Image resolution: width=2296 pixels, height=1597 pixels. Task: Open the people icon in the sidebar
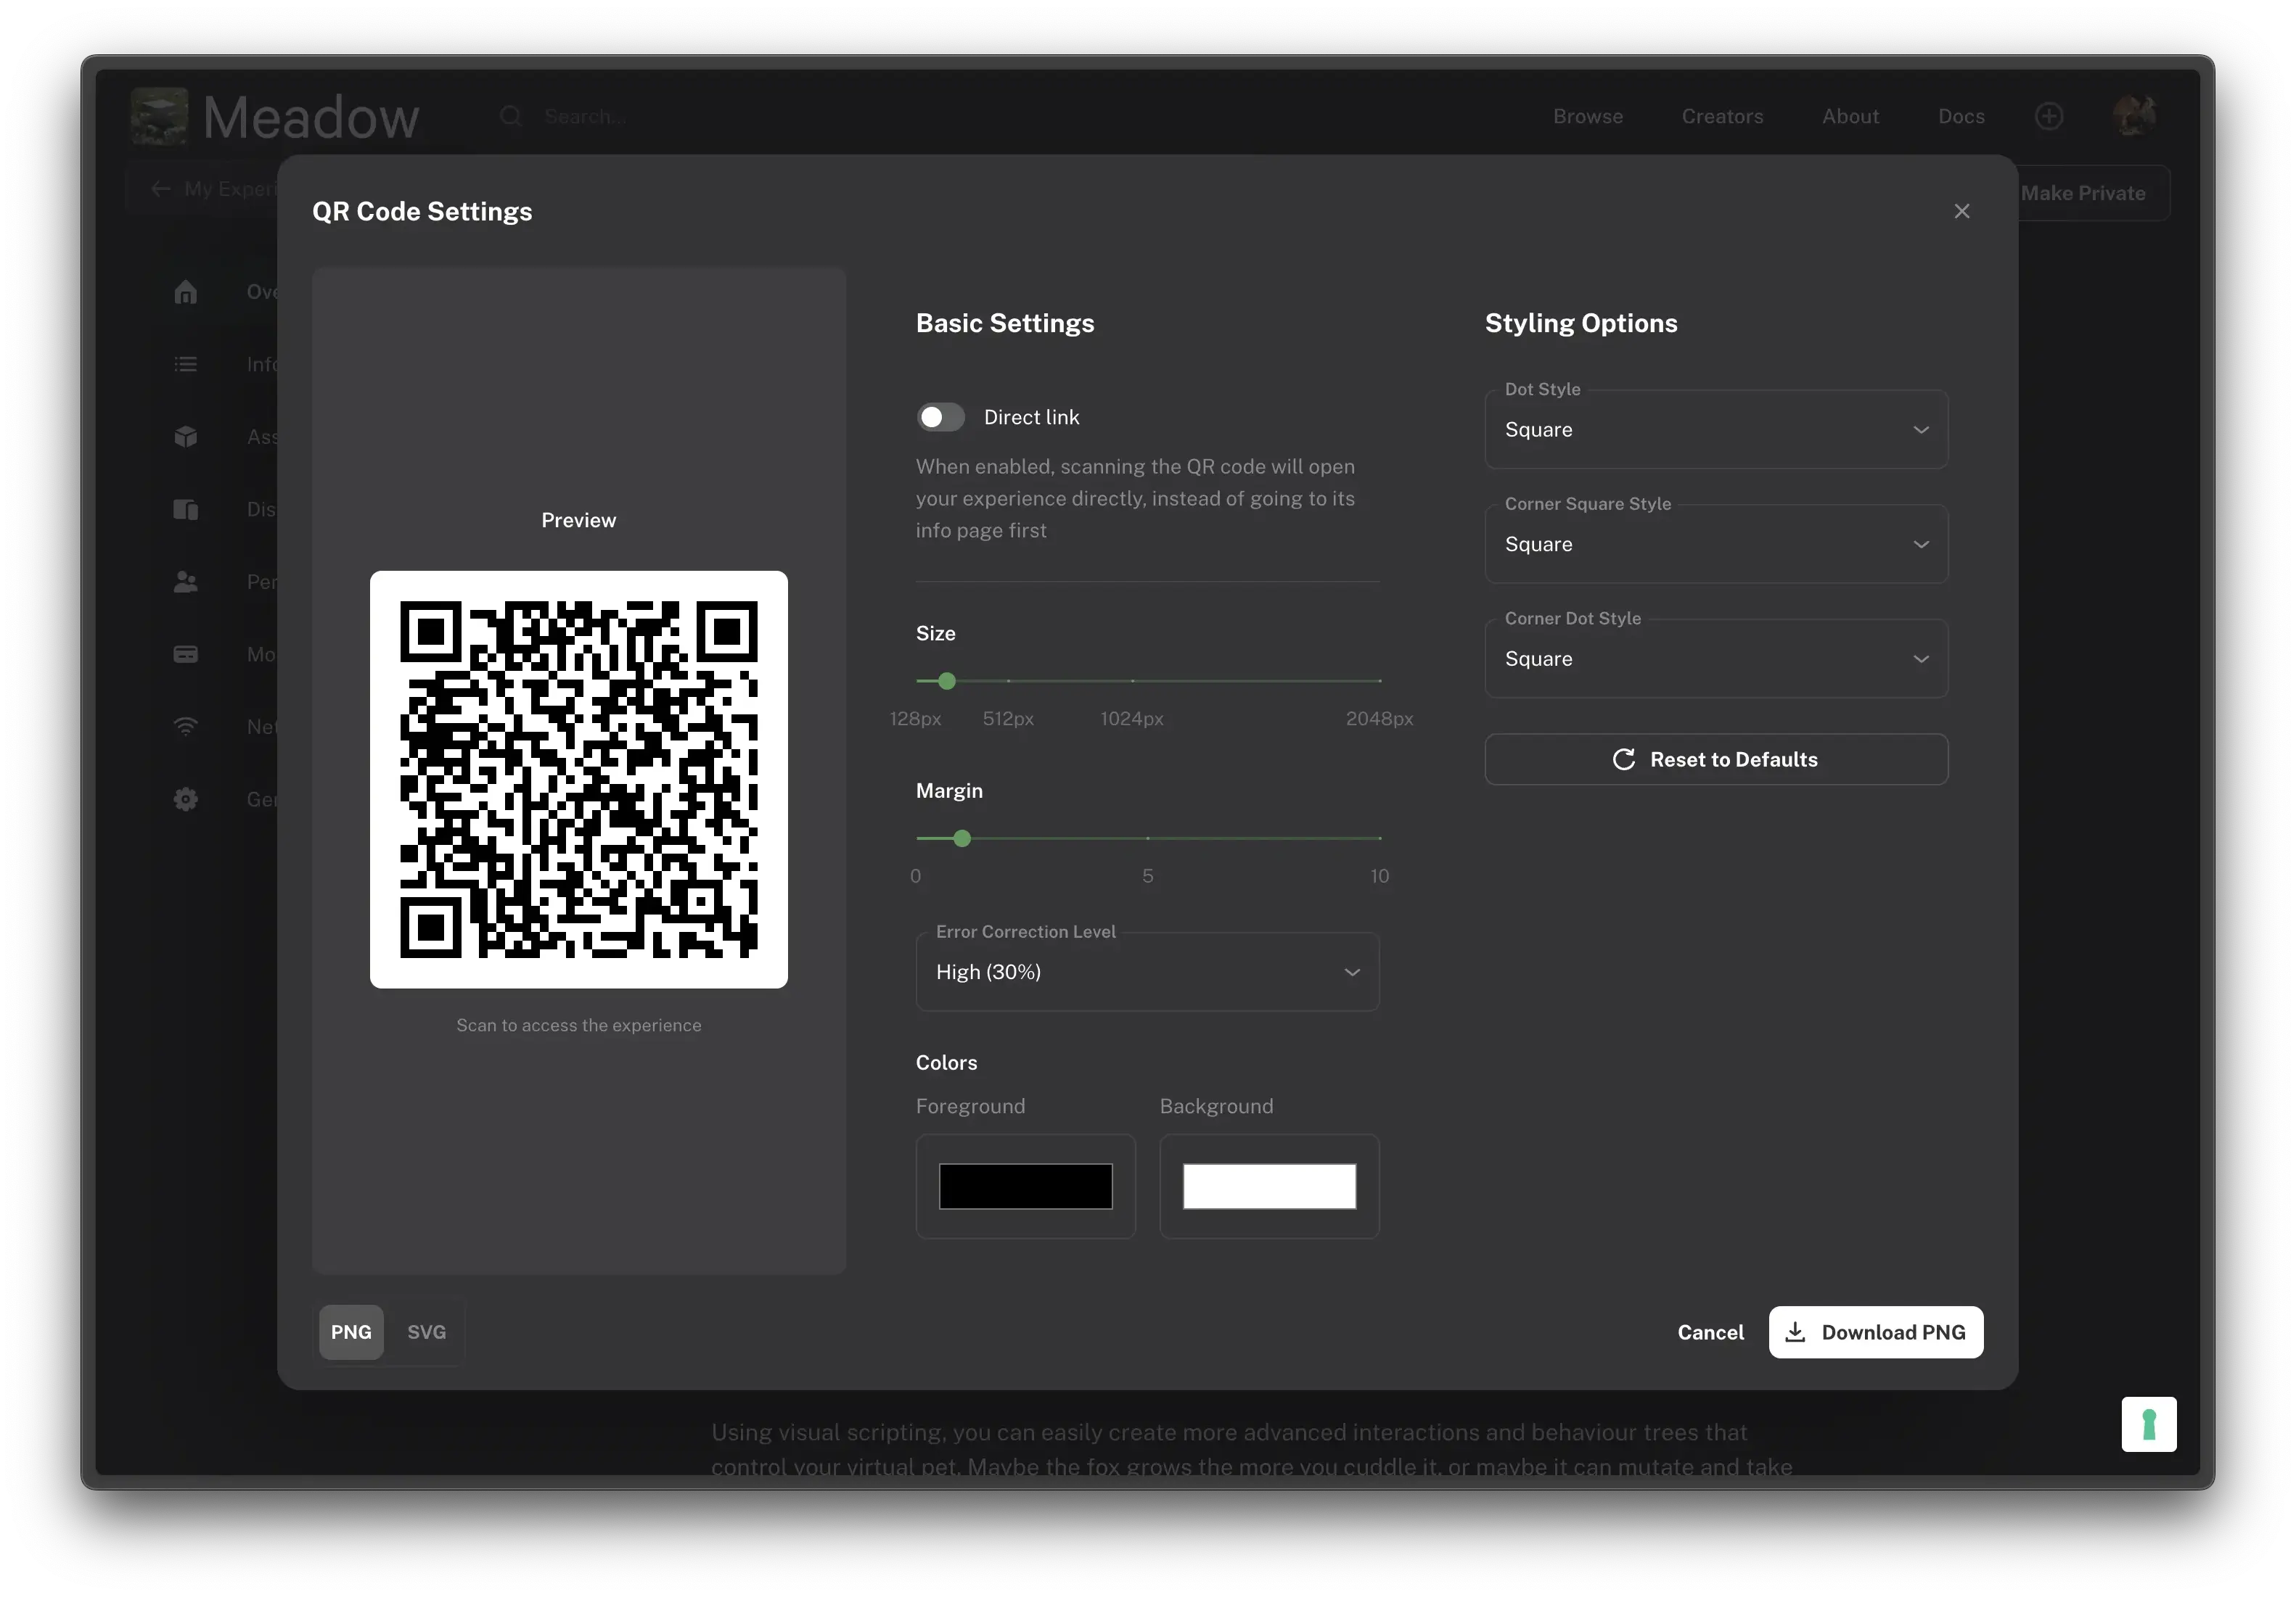pyautogui.click(x=186, y=582)
